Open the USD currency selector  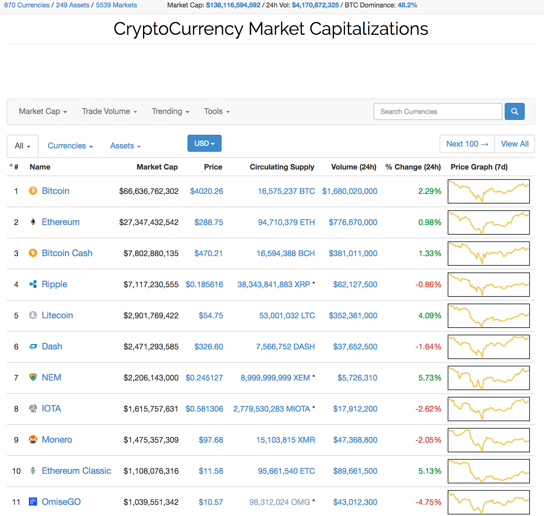205,143
